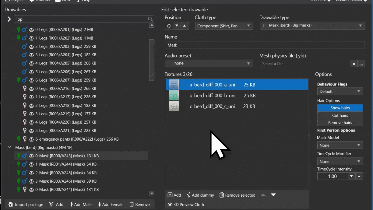The image size is (373, 210).
Task: Click the search magnifier icon in Drawables
Action: point(150,19)
